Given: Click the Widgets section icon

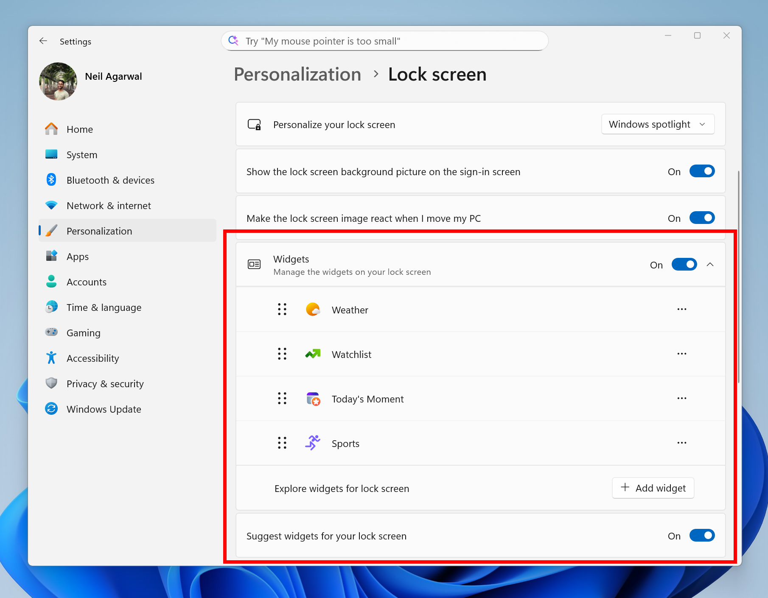Looking at the screenshot, I should [x=254, y=264].
